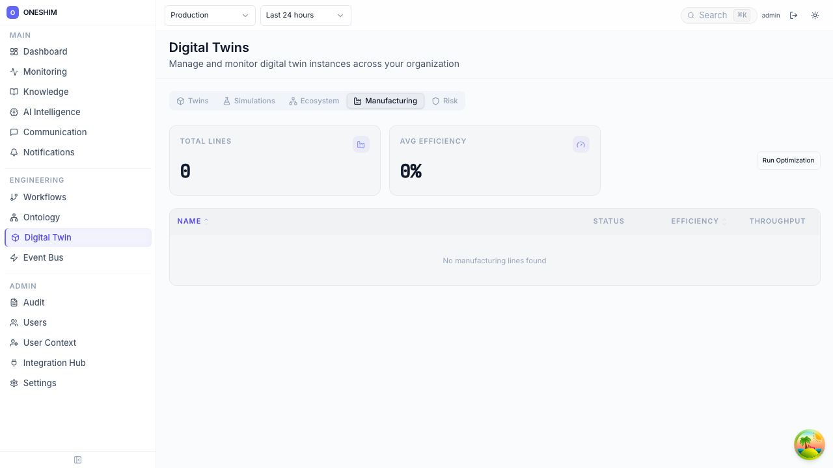Open Settings gear in sidebar
Image resolution: width=833 pixels, height=468 pixels.
[x=40, y=383]
